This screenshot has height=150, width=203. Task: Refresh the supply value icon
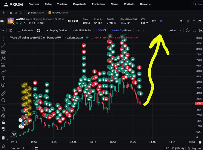tap(115, 23)
